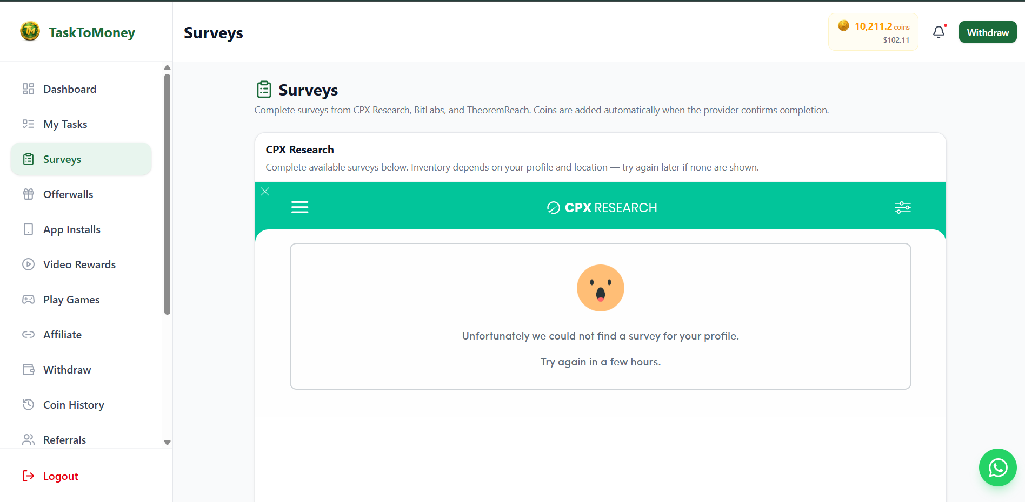Screen dimensions: 1025x502
Task: Click sidebar scrollbar down arrow
Action: (x=167, y=442)
